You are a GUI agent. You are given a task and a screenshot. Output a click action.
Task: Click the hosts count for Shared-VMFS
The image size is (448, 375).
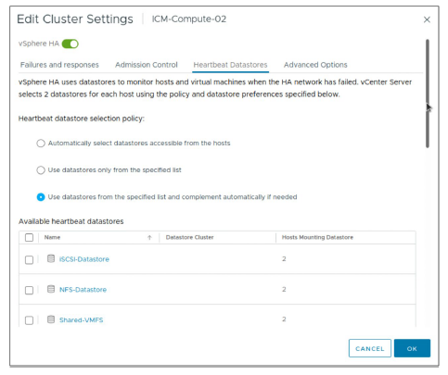[284, 319]
